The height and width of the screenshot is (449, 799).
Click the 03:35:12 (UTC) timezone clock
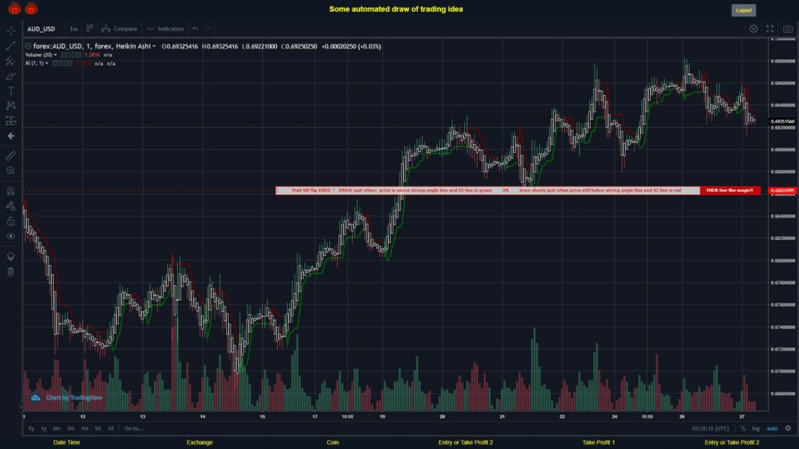click(x=710, y=429)
